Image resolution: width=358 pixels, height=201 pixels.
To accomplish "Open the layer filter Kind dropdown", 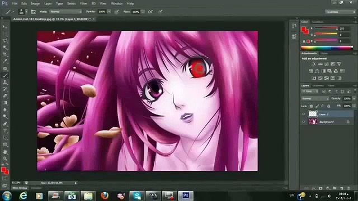I will [x=310, y=92].
